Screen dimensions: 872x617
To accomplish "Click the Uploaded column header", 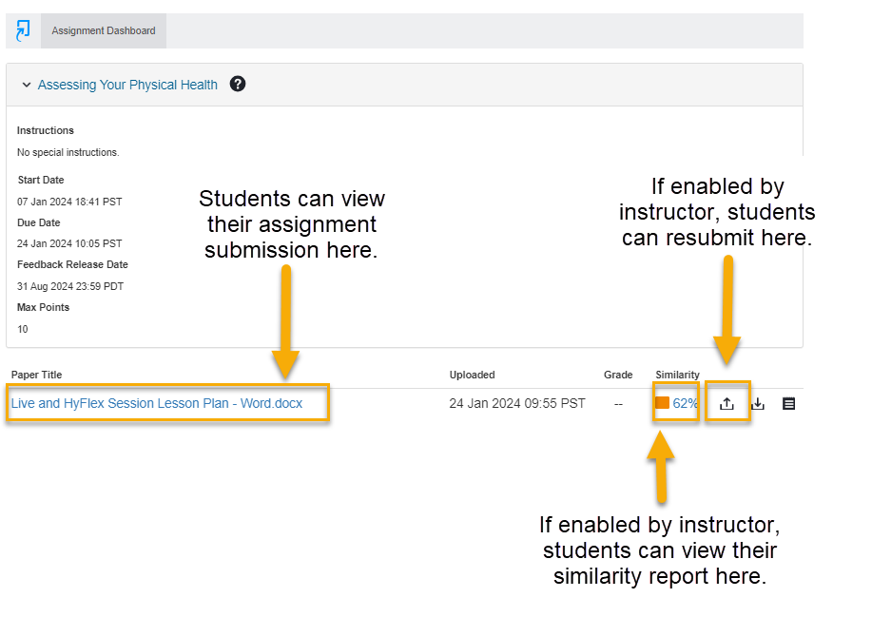I will [x=472, y=375].
